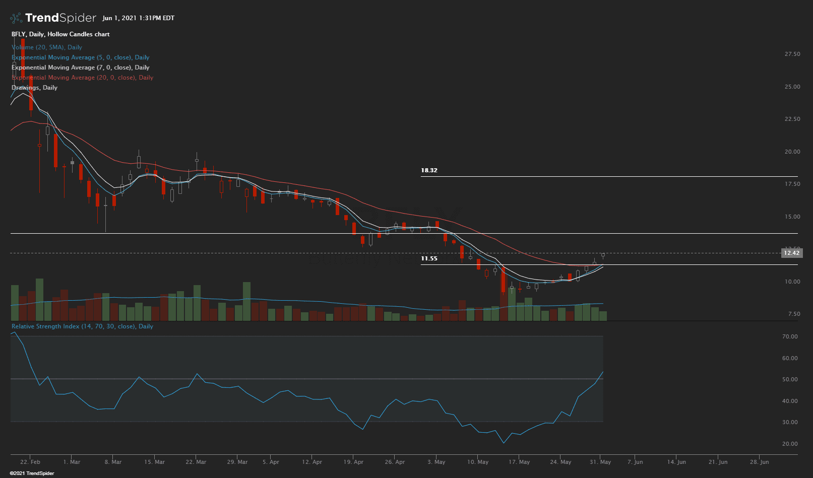Select the 11.55 price level label

click(x=429, y=258)
